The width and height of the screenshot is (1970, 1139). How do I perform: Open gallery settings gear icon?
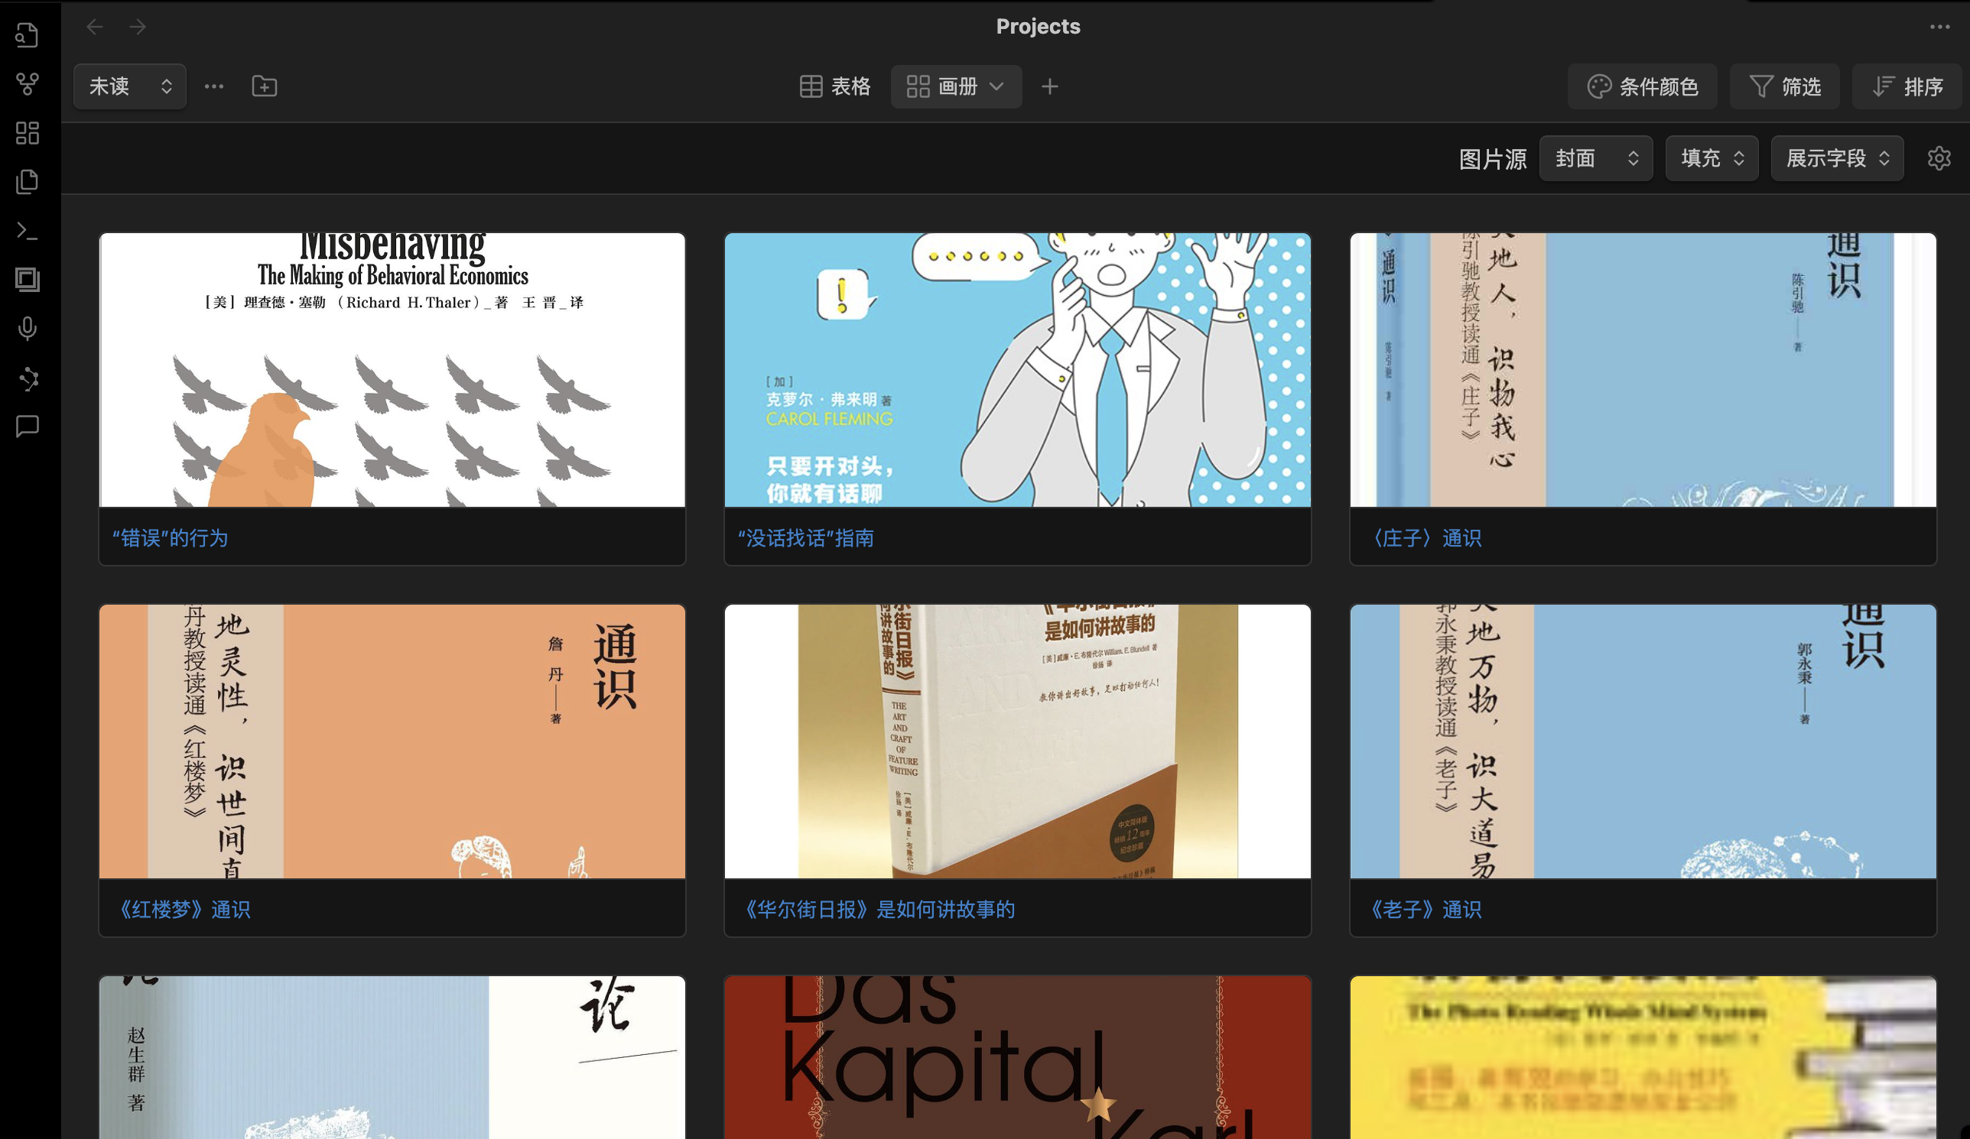(x=1939, y=158)
